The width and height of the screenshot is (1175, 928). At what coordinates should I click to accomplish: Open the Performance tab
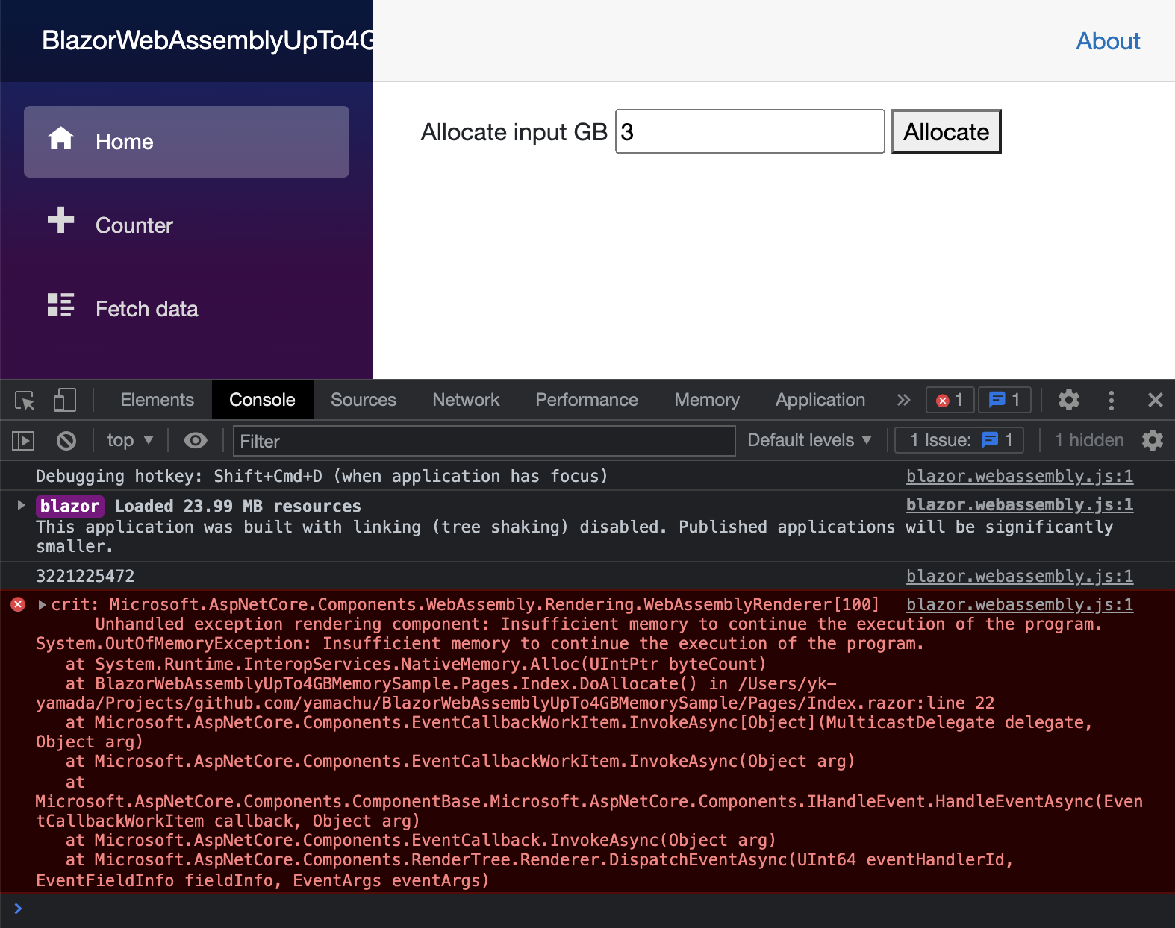click(x=587, y=400)
